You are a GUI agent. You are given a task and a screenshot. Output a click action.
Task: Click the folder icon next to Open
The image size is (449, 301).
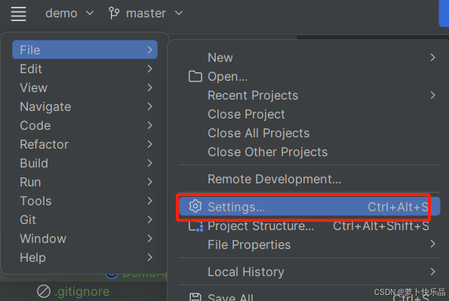(x=195, y=76)
